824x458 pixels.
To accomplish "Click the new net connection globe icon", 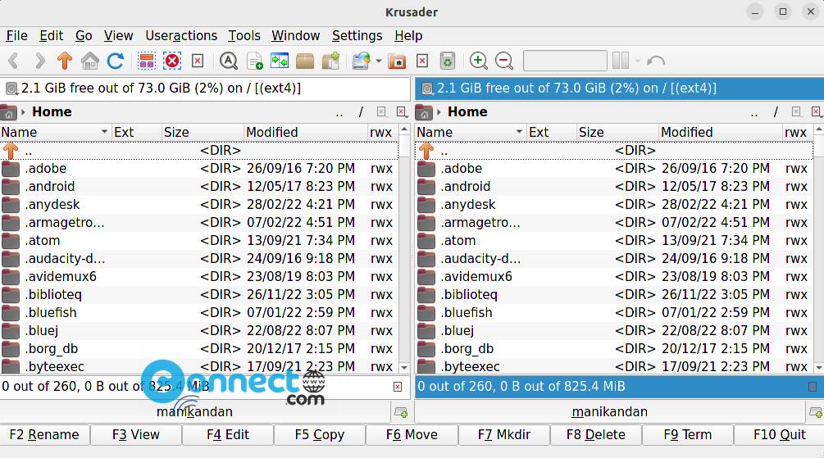I will click(x=362, y=61).
